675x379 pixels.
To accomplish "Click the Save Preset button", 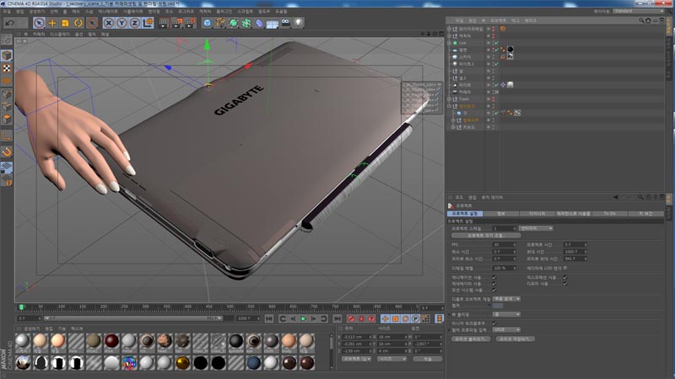I will 515,339.
